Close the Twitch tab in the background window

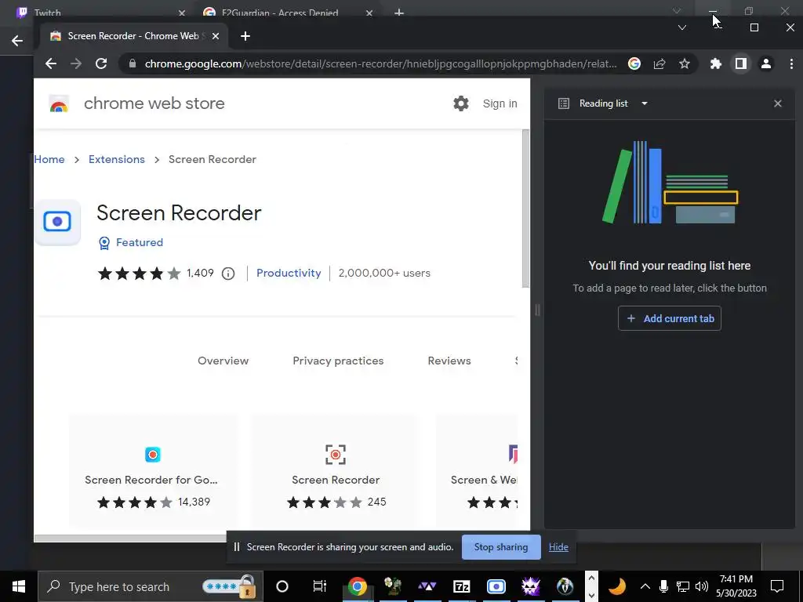182,13
